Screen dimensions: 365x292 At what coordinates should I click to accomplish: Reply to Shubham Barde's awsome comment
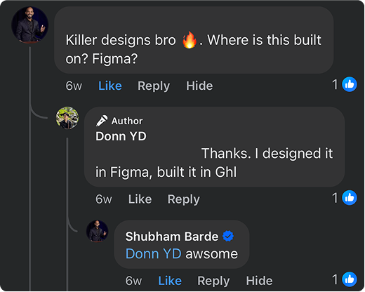coord(213,281)
